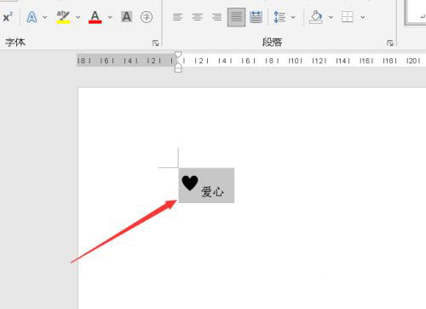Image resolution: width=426 pixels, height=309 pixels.
Task: Open text highlight color dropdown
Action: 78,17
